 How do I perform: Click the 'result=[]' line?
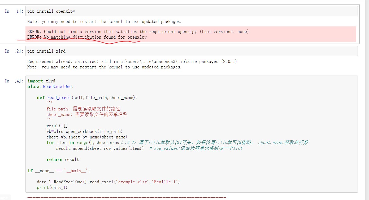(57, 126)
